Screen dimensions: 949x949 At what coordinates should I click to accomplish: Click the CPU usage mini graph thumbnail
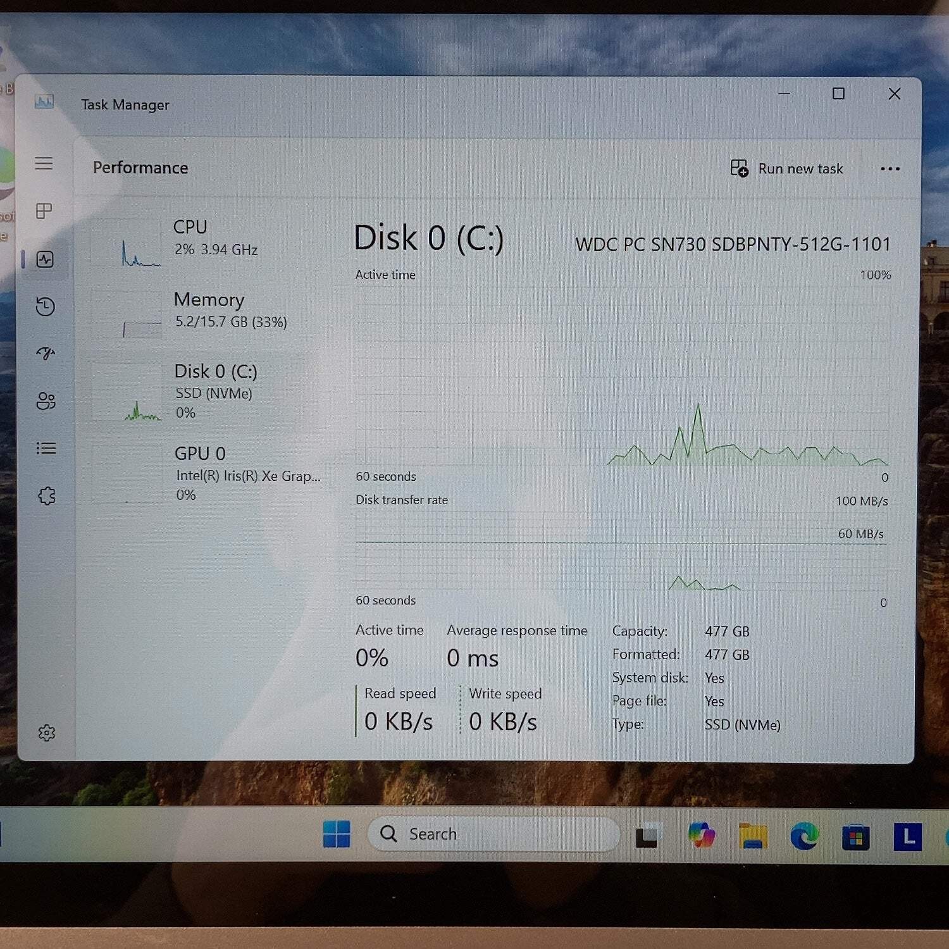[x=127, y=243]
